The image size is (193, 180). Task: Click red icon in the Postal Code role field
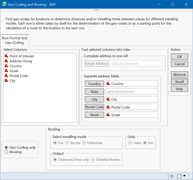click(x=108, y=107)
